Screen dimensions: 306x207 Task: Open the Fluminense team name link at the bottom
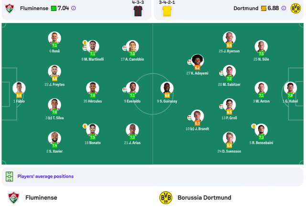(41, 197)
